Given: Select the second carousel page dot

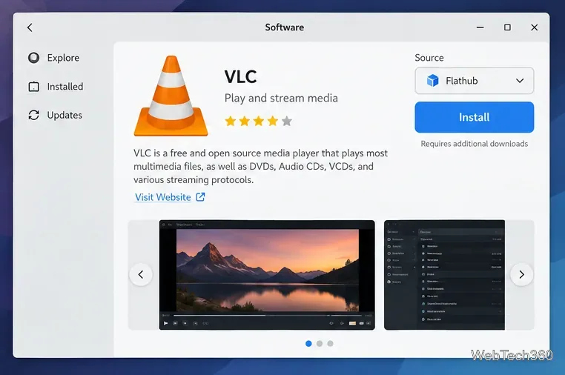Looking at the screenshot, I should pyautogui.click(x=320, y=344).
